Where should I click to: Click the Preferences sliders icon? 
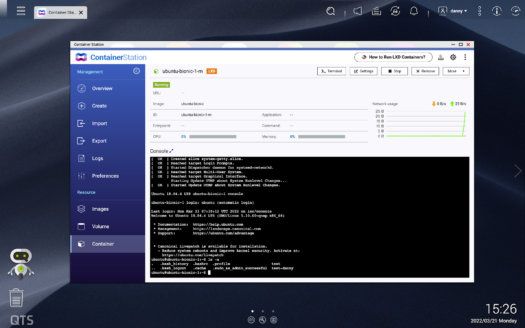tap(81, 176)
